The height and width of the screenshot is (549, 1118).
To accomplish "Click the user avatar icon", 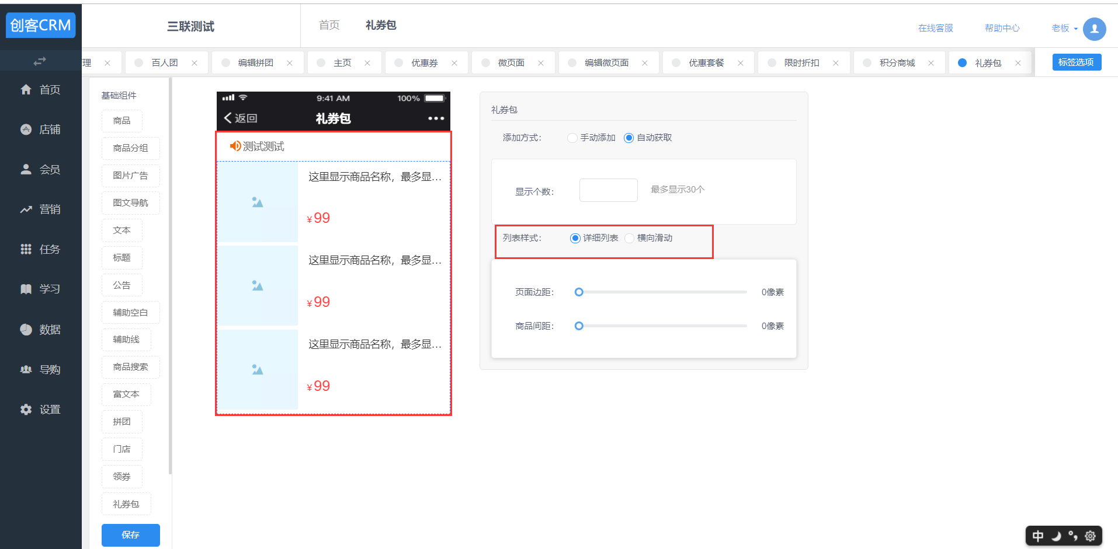I will coord(1094,29).
